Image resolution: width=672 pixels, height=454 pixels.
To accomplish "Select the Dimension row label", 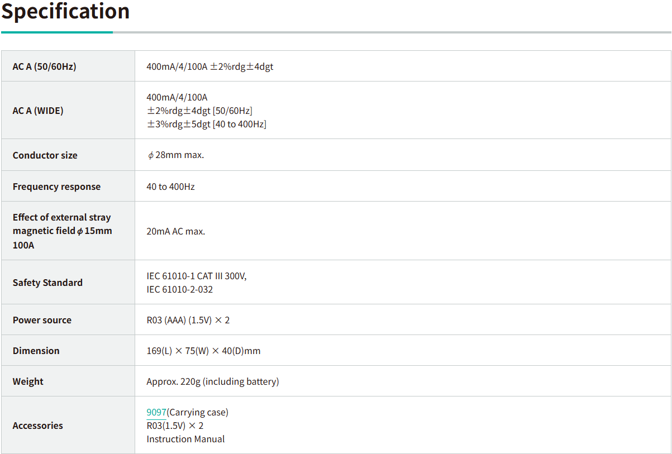I will pyautogui.click(x=36, y=351).
